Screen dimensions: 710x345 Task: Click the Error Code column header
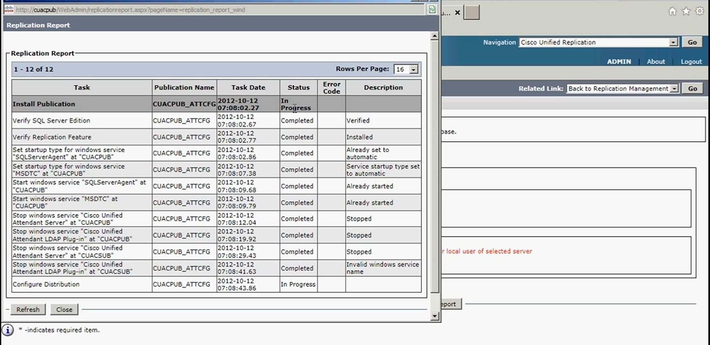331,87
